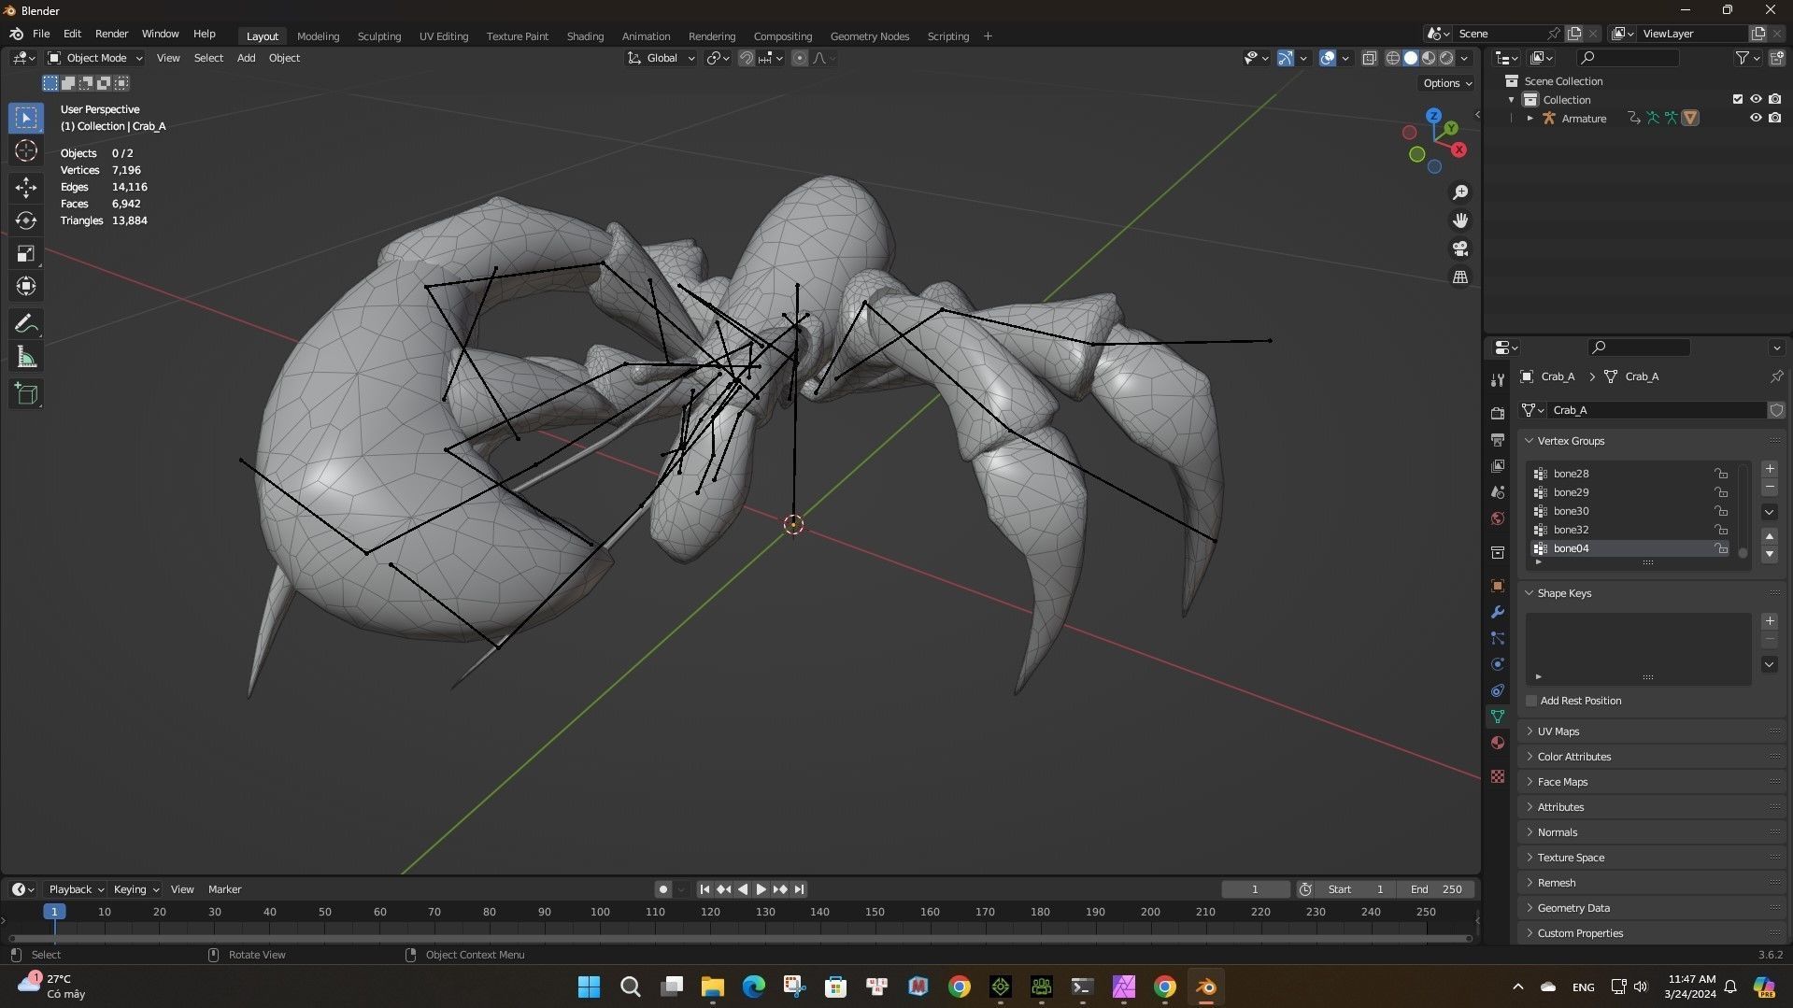1793x1008 pixels.
Task: Open Object Mode dropdown
Action: [95, 58]
